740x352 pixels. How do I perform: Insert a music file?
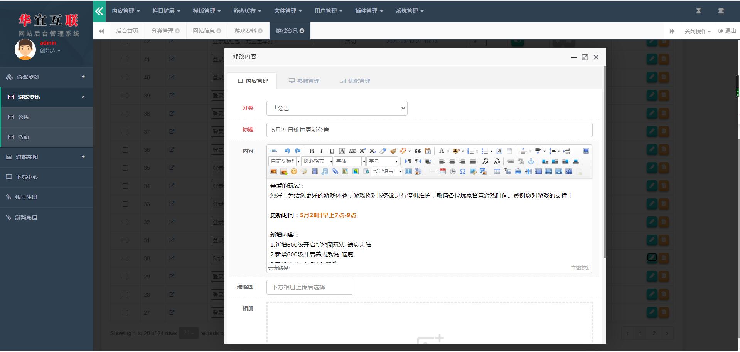click(325, 171)
